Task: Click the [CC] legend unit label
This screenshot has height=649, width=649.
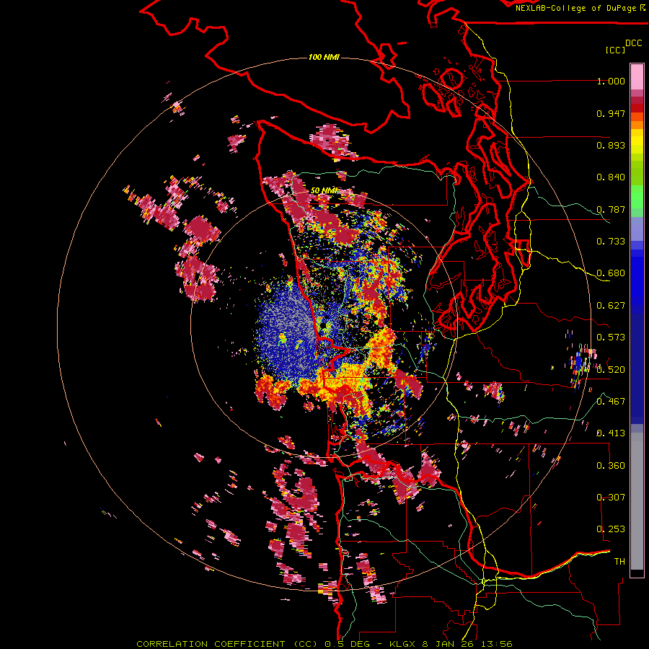Action: (x=616, y=50)
